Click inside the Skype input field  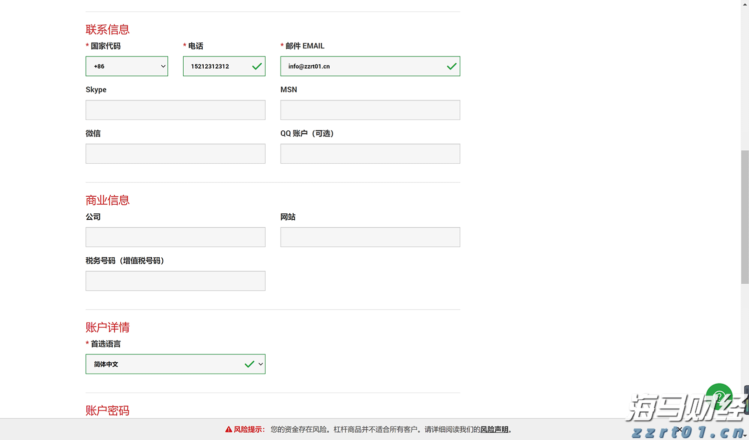[x=175, y=110]
